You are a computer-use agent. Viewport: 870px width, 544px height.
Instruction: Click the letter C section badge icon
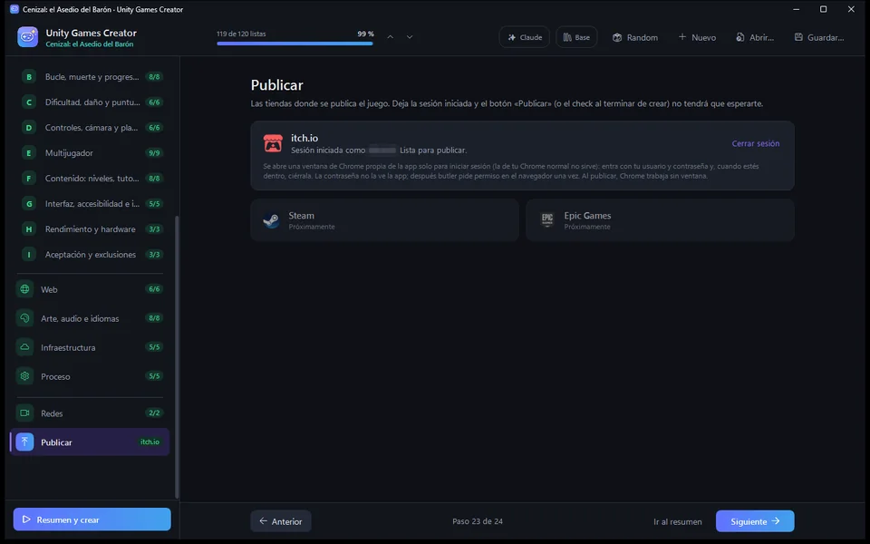pyautogui.click(x=29, y=102)
